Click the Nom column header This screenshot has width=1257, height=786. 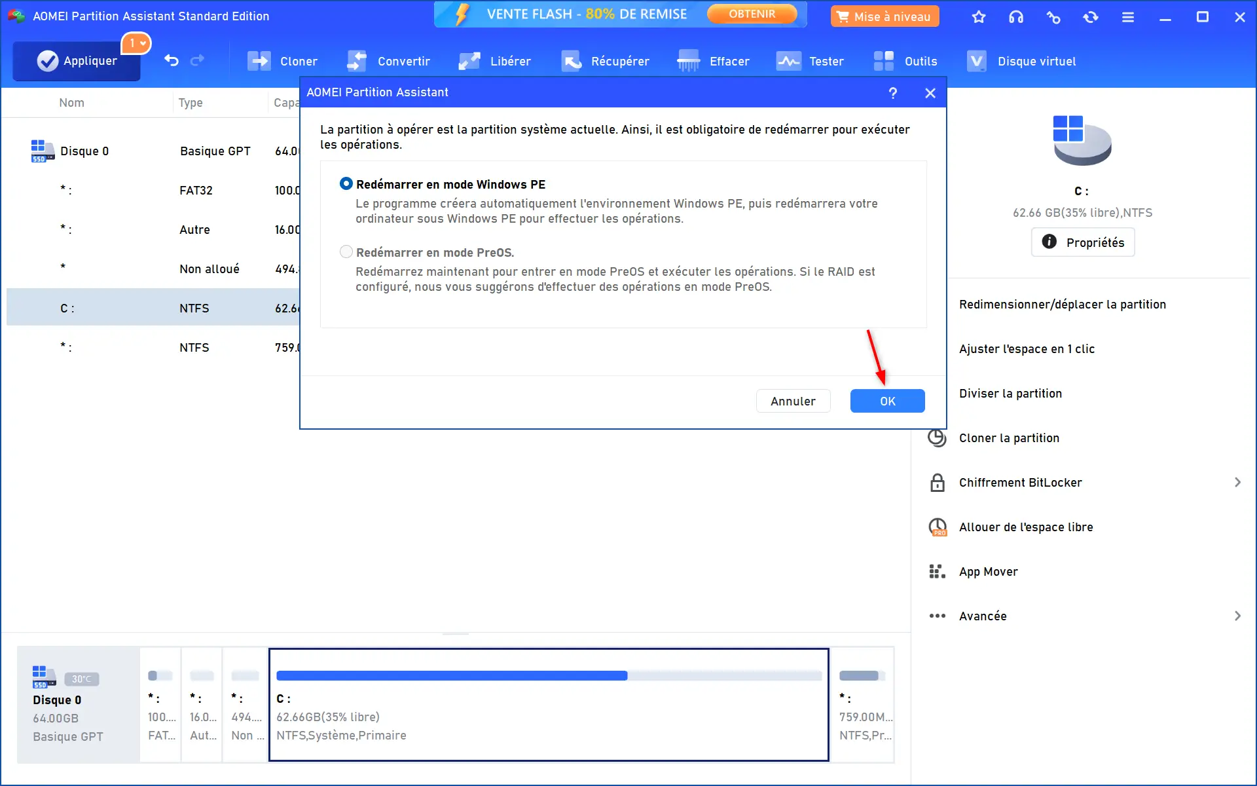(x=71, y=102)
